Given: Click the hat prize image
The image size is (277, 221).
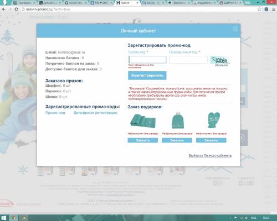Looking at the screenshot, I should coord(178,120).
